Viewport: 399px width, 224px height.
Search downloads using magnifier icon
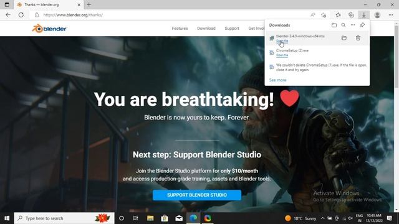344,25
